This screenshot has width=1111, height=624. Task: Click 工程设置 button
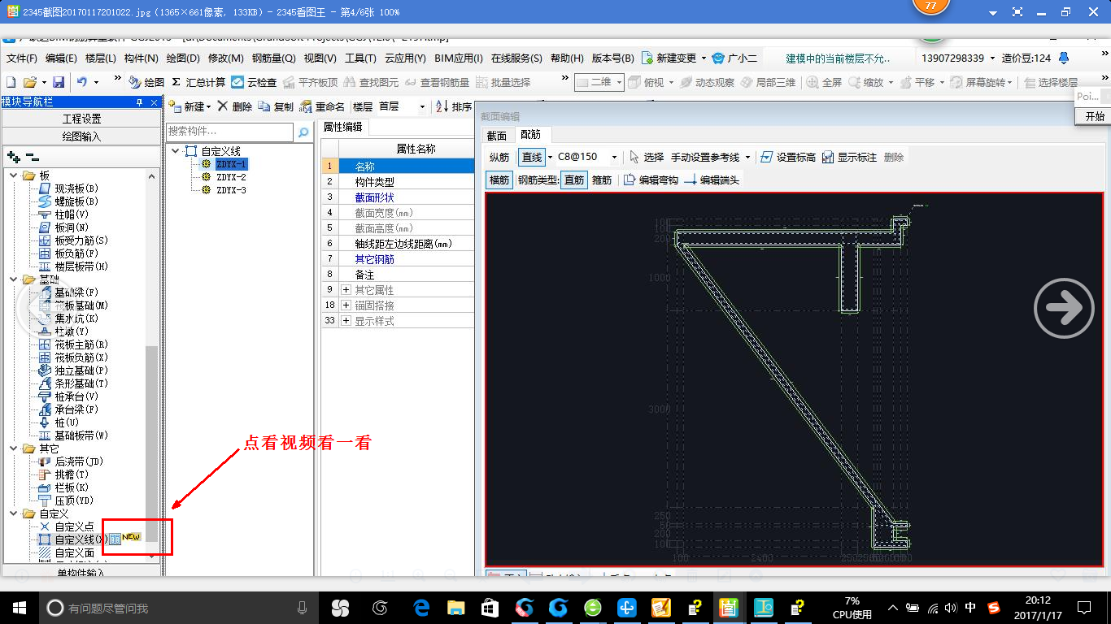[x=81, y=119]
